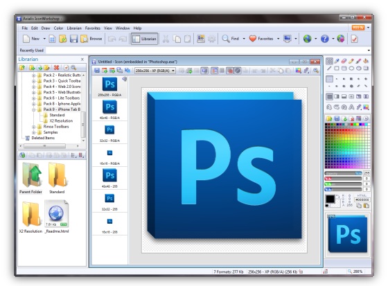
Task: Click the Favorites heart button
Action: pyautogui.click(x=261, y=39)
